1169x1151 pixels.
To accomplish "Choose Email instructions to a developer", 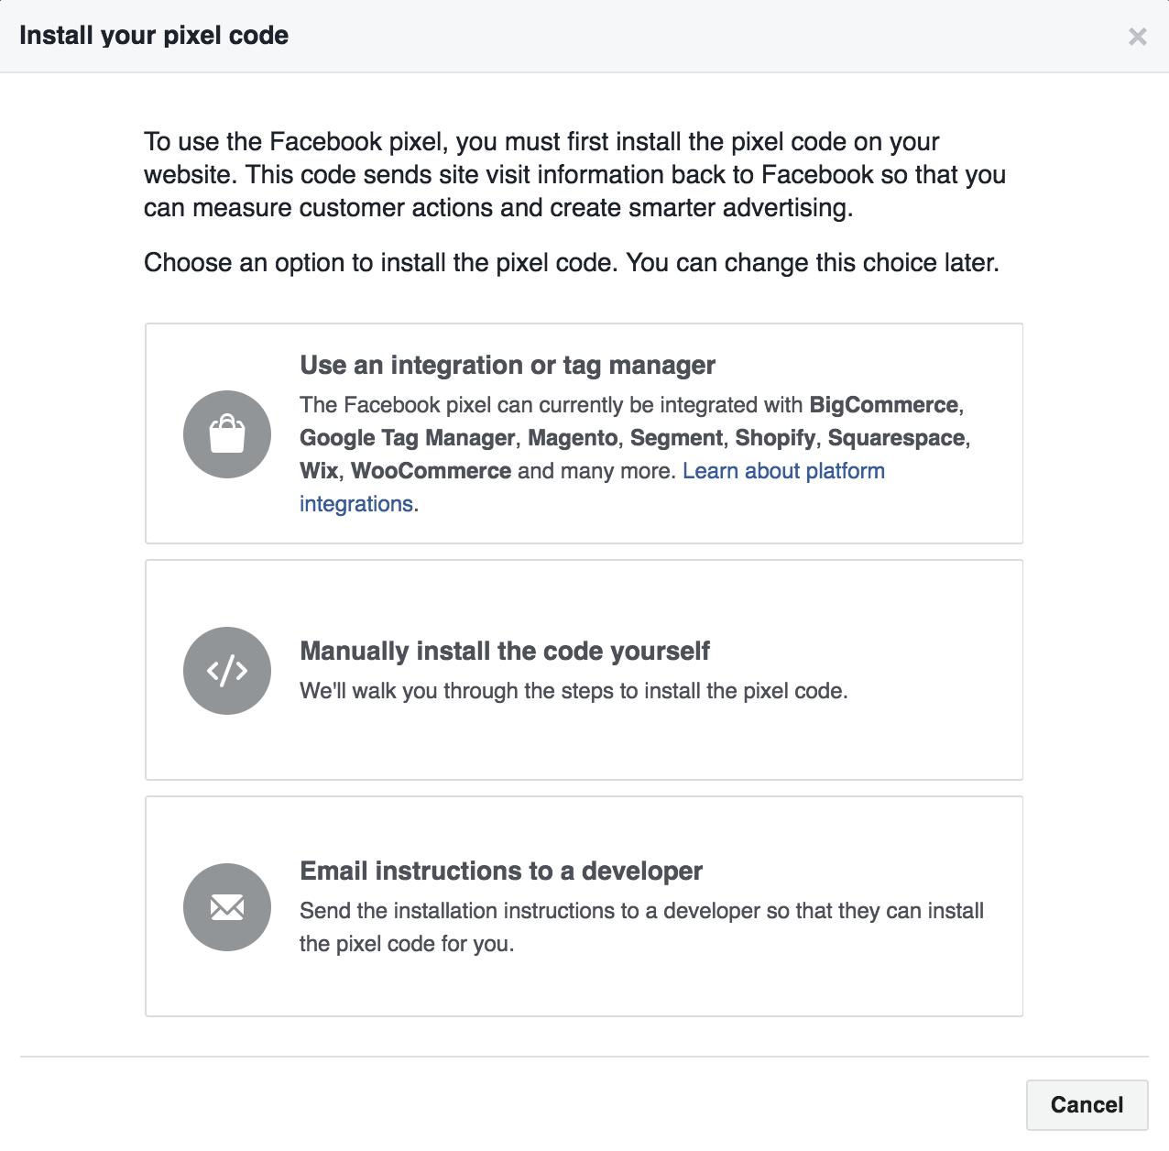I will [x=584, y=906].
